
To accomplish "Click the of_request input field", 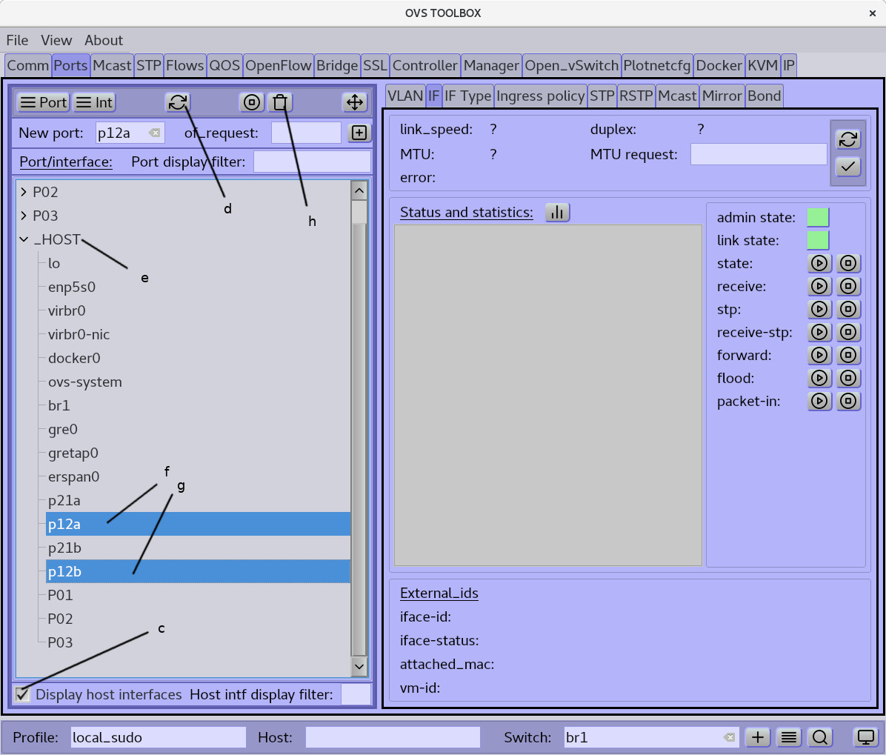I will [x=306, y=133].
